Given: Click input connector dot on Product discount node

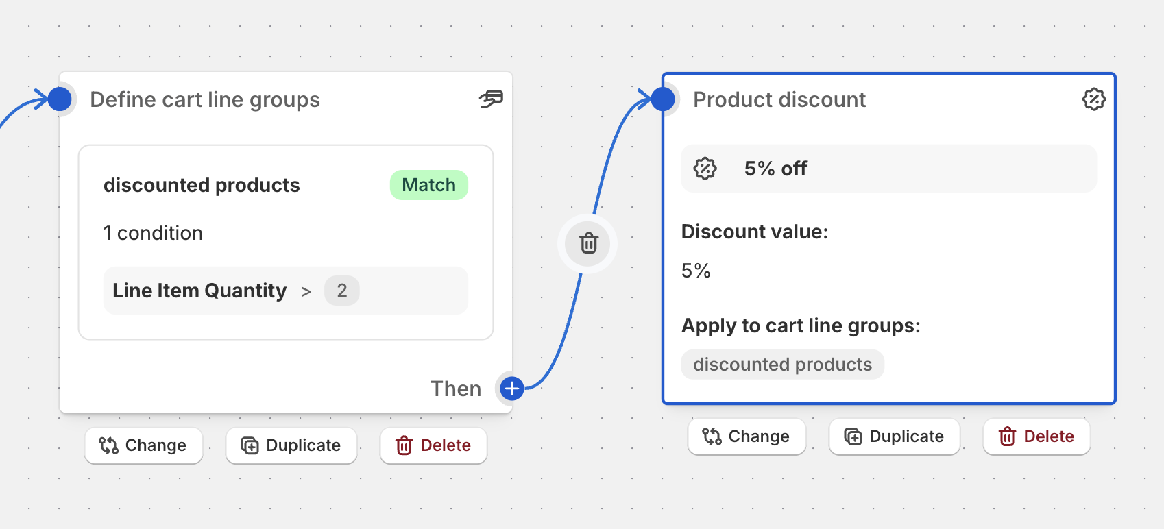Looking at the screenshot, I should click(x=663, y=99).
